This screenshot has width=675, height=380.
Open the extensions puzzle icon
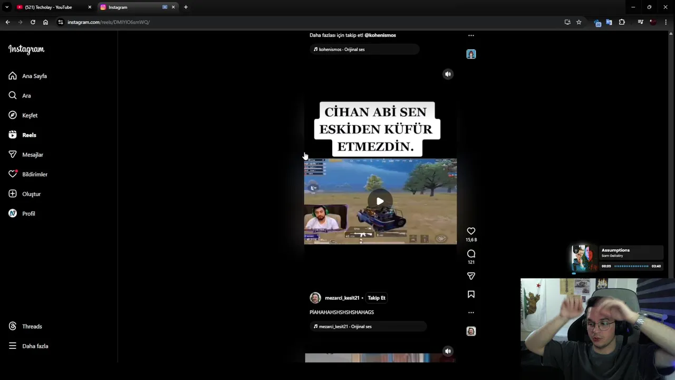(x=622, y=22)
